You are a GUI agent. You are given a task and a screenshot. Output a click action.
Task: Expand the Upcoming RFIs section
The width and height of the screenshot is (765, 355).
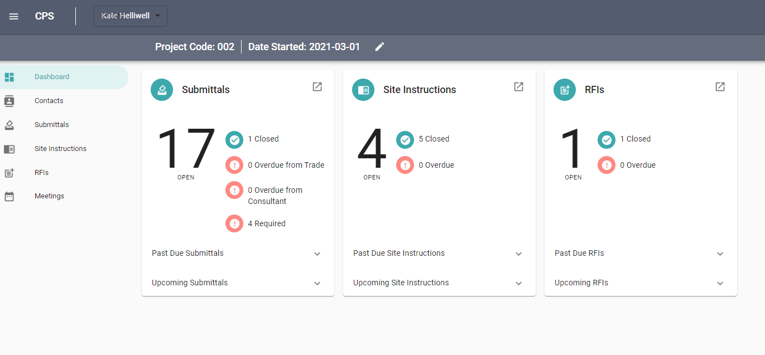point(720,283)
